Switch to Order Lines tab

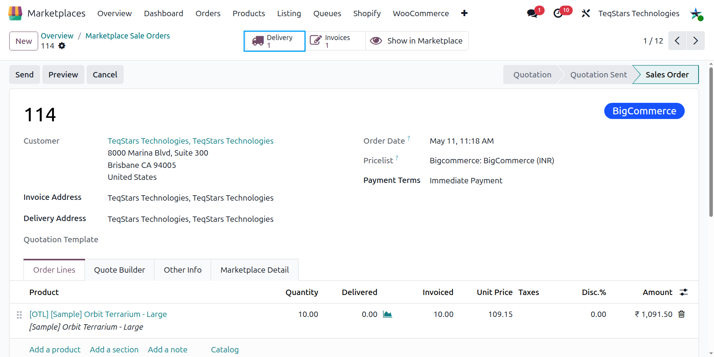pyautogui.click(x=54, y=270)
